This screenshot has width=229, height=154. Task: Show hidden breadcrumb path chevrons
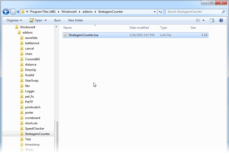point(27,12)
